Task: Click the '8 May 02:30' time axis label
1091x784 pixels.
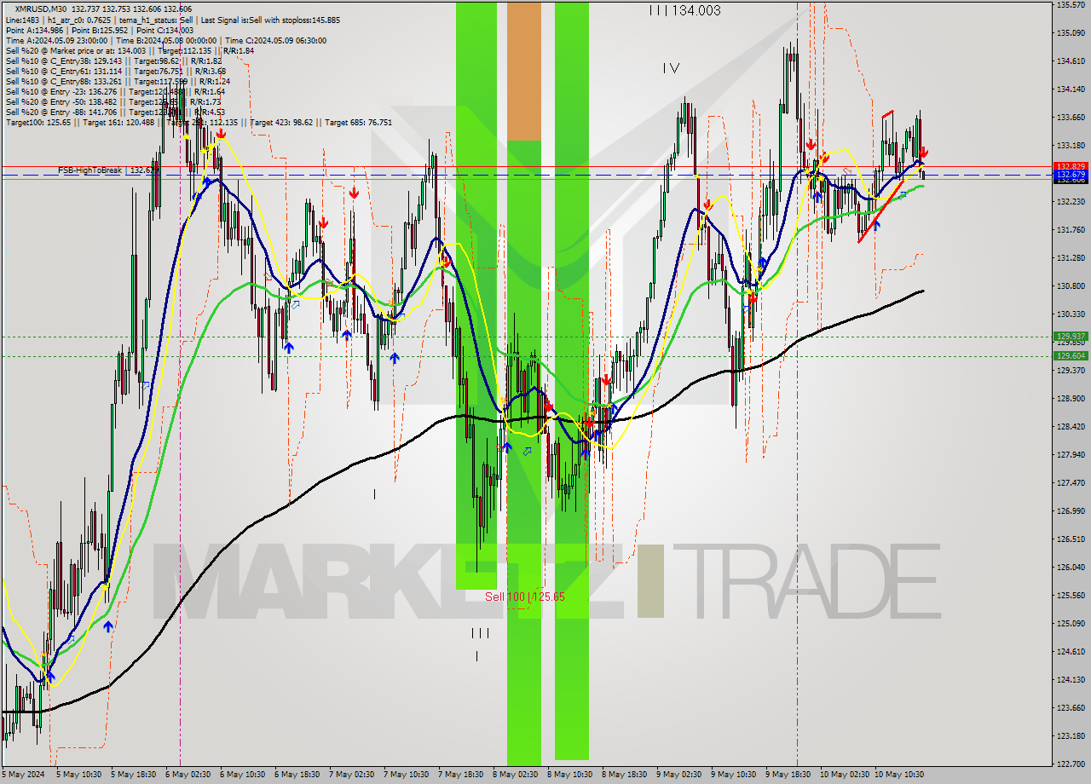Action: [x=515, y=775]
